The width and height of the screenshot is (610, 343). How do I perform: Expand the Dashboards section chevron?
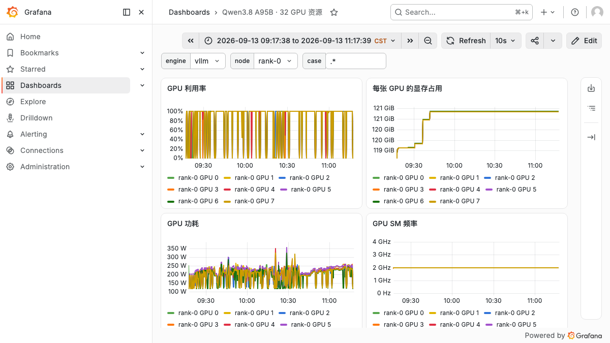point(142,85)
